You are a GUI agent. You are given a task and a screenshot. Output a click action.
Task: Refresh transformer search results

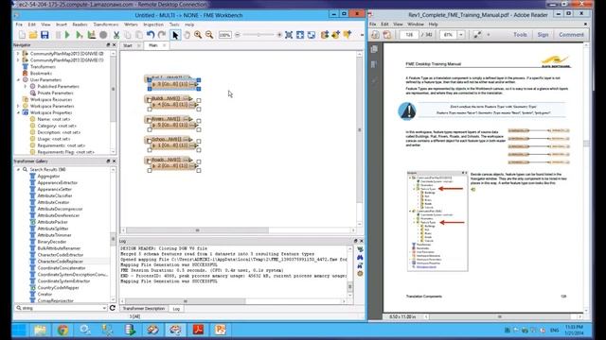113,308
